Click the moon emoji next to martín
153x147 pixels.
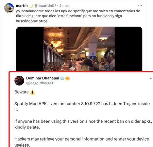(x=31, y=5)
